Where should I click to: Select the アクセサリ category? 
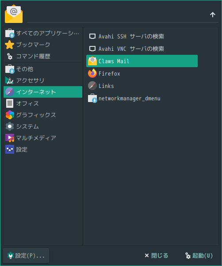click(43, 80)
